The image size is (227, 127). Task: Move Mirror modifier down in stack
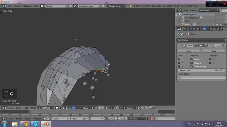pyautogui.click(x=219, y=46)
